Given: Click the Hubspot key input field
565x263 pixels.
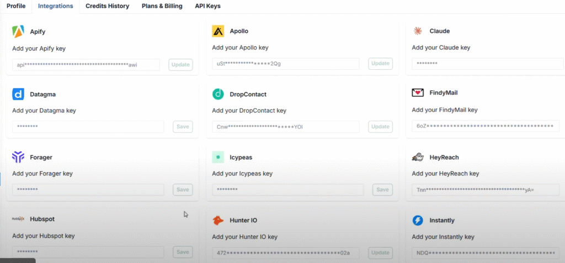Looking at the screenshot, I should coord(88,253).
